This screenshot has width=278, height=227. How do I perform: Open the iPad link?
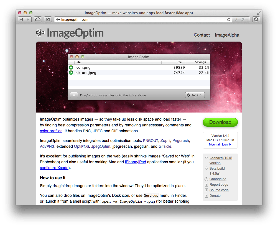[x=142, y=162]
